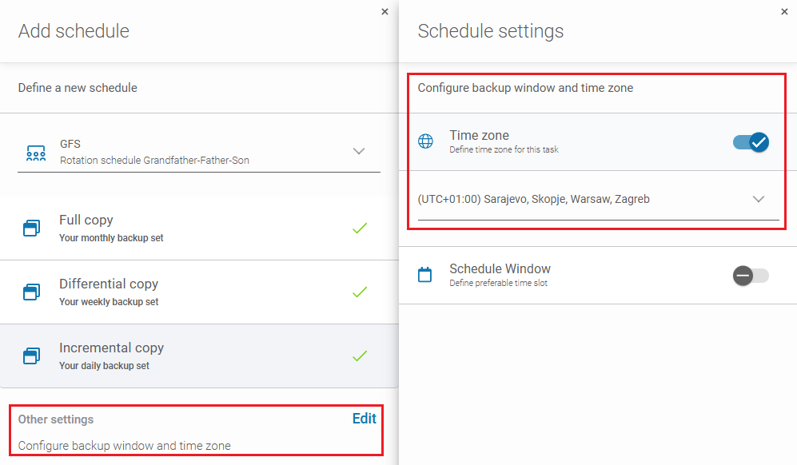
Task: Expand the GFS rotation schedule dropdown
Action: tap(359, 149)
